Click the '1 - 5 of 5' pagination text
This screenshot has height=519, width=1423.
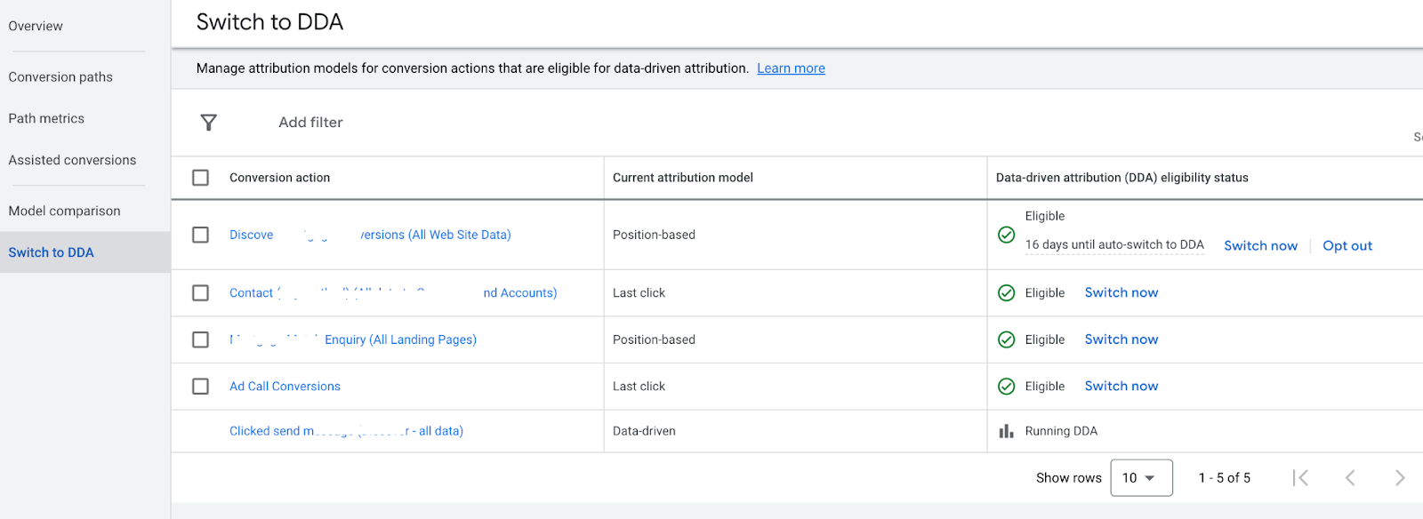(1225, 478)
